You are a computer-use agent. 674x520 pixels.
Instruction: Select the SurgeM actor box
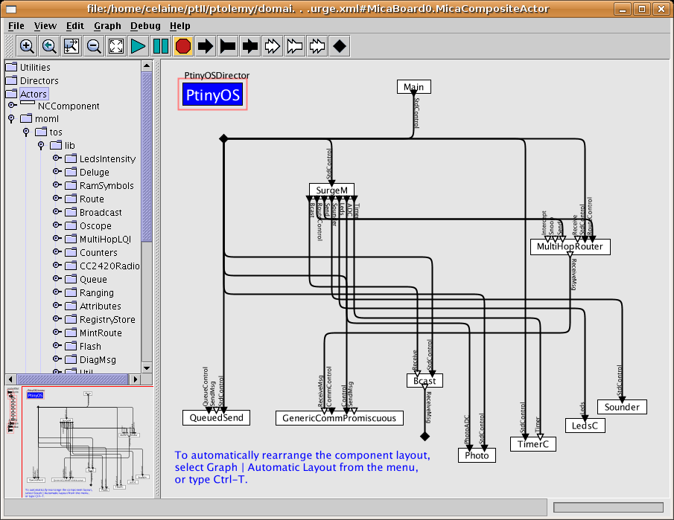click(x=332, y=190)
